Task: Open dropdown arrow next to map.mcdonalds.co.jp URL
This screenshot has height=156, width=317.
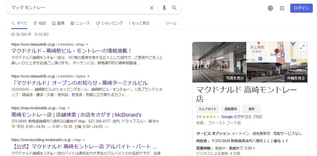Action: coord(68,108)
